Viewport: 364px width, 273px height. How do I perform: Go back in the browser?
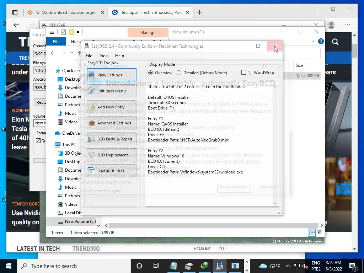pos(16,25)
